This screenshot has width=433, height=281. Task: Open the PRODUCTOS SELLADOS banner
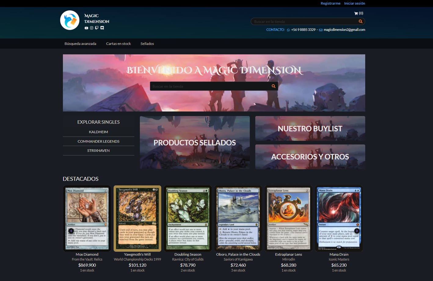pos(195,142)
